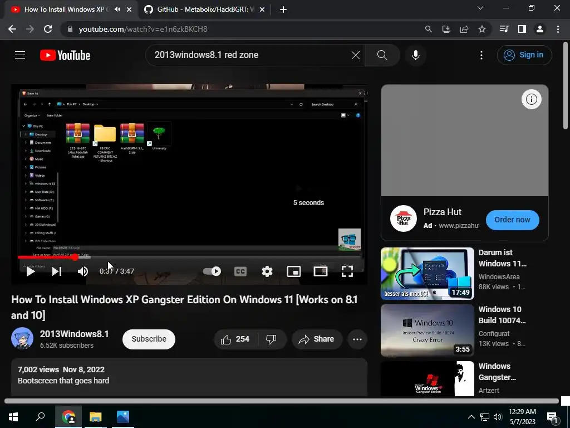Open more actions menu beside Share
Screen dimensions: 570x428
click(357, 339)
